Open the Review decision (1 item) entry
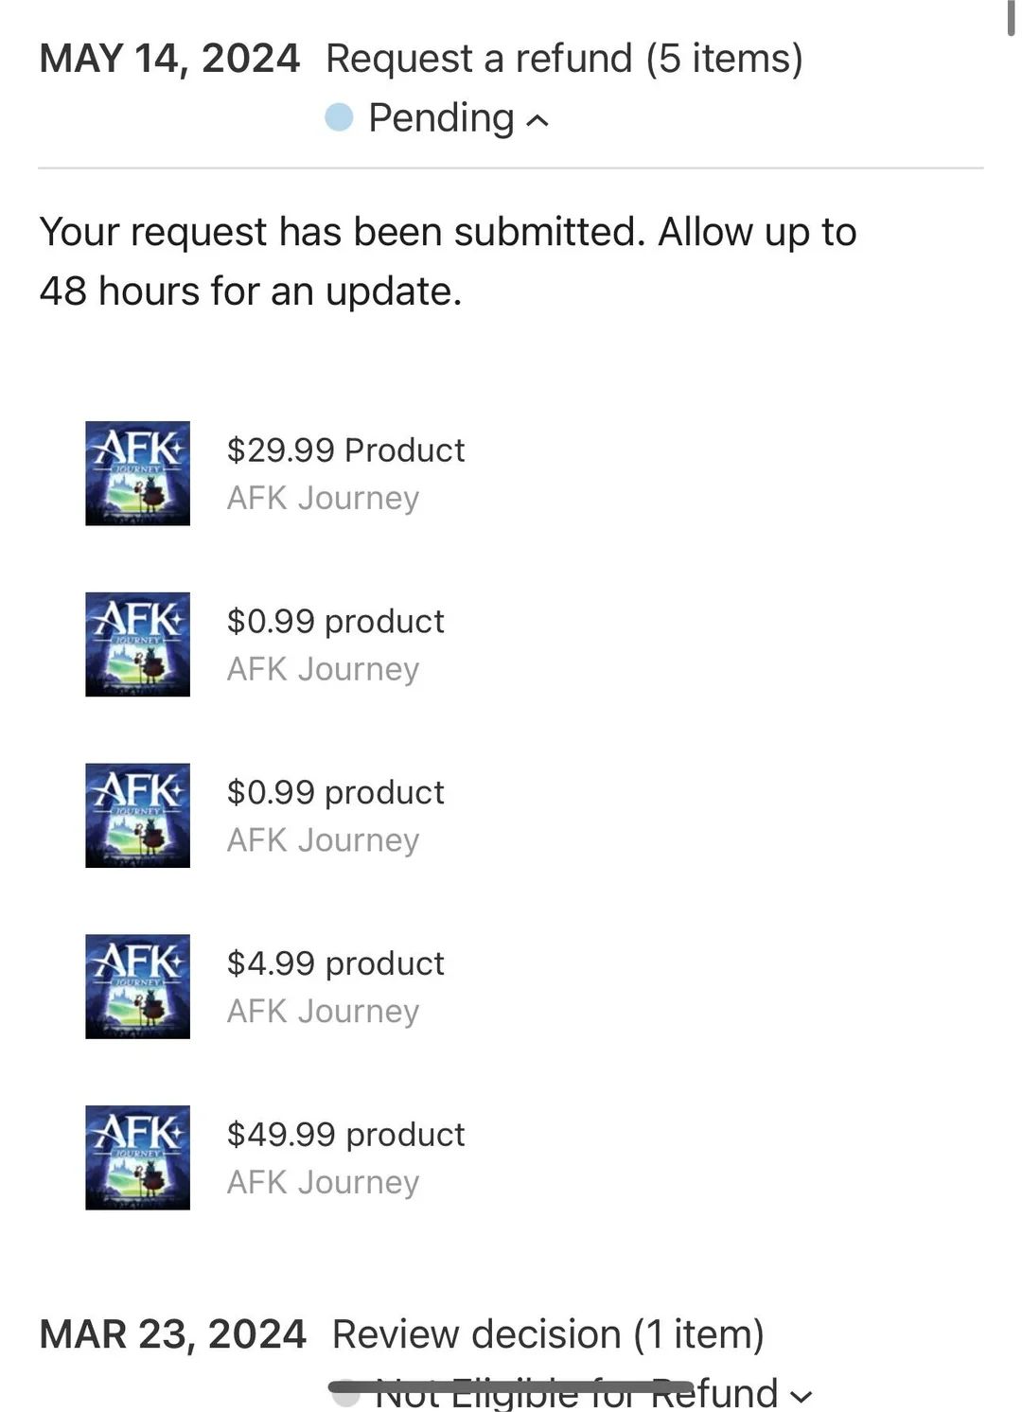The height and width of the screenshot is (1412, 1022). pos(548,1334)
